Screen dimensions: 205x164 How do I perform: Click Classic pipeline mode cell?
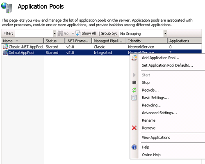click(x=99, y=47)
